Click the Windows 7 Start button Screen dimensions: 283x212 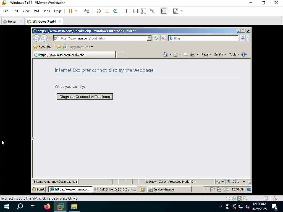(38, 189)
